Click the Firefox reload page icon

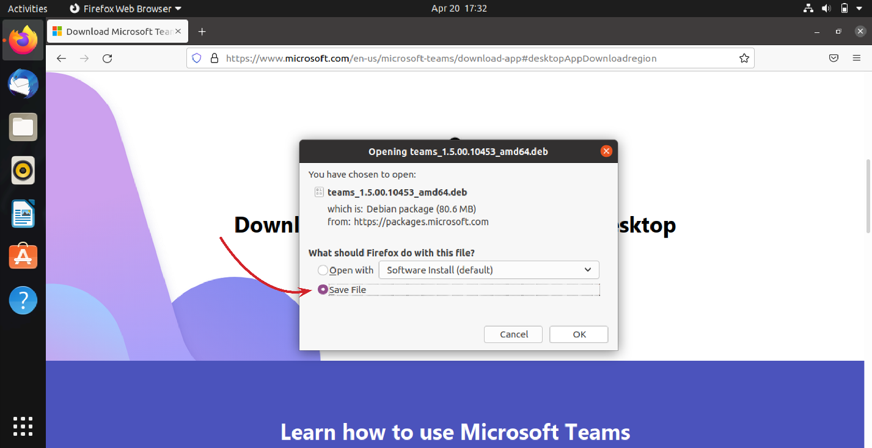(108, 59)
